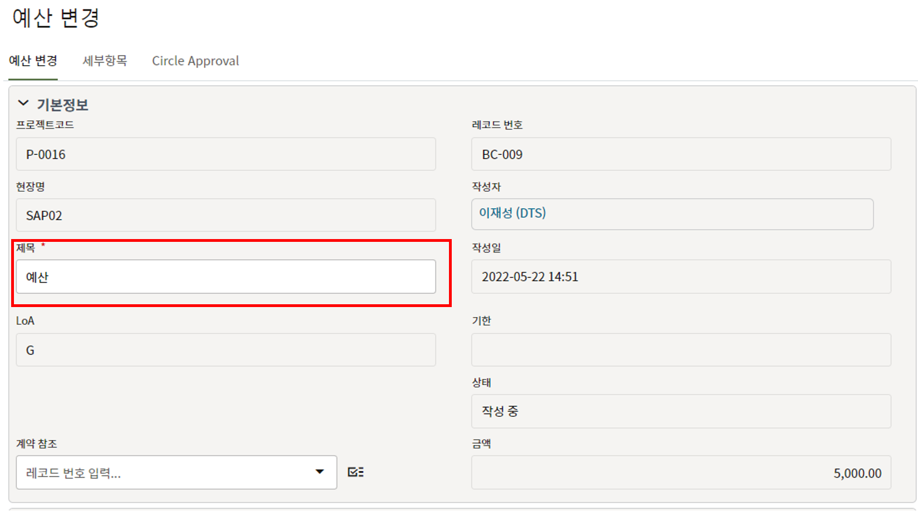Click the 레코드 번호 입력 combo box field
918x511 pixels.
167,473
